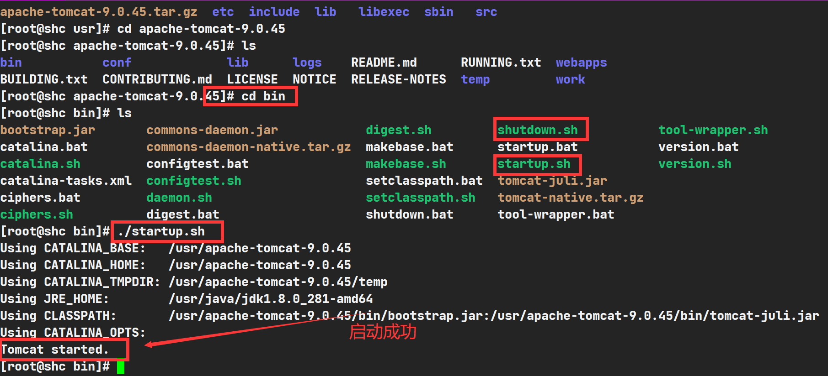Click catalina.sh script name

pyautogui.click(x=40, y=164)
